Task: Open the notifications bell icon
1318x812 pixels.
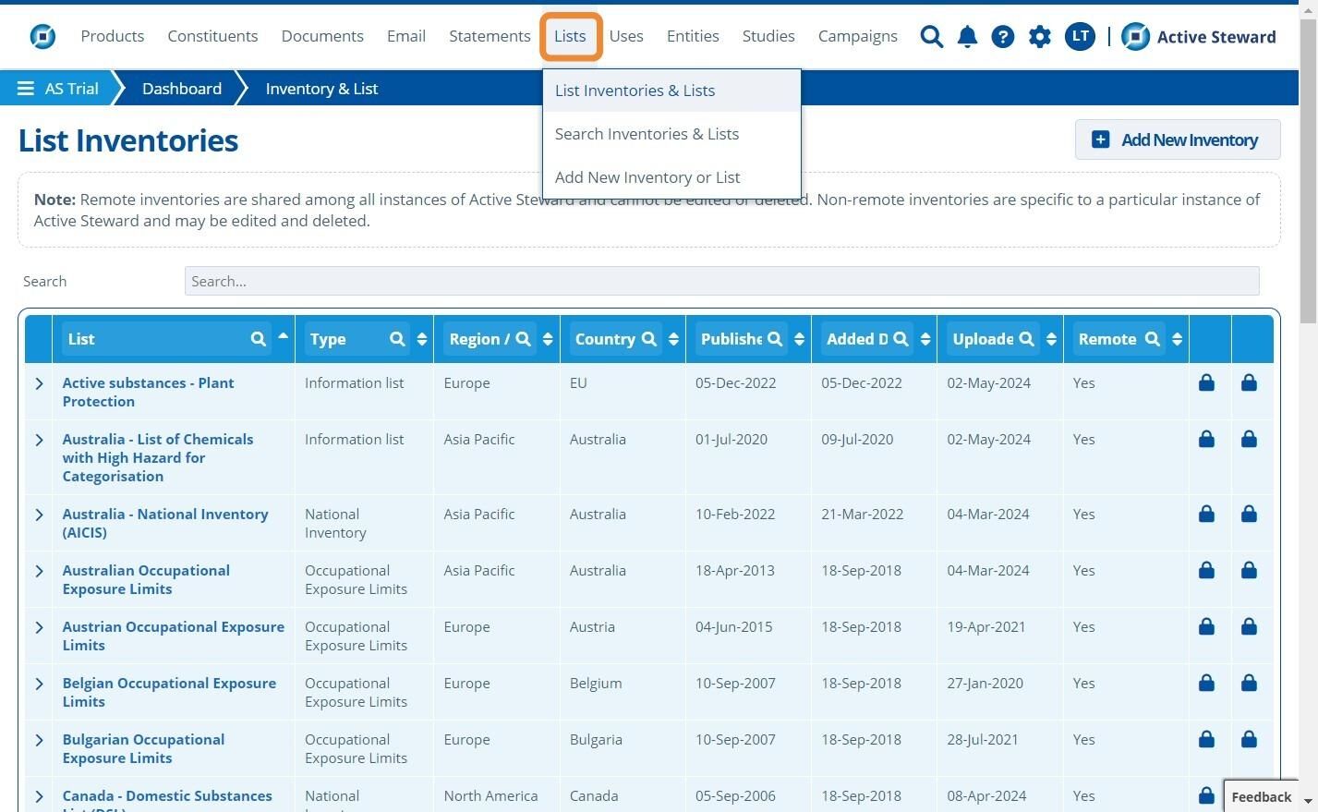Action: point(967,37)
